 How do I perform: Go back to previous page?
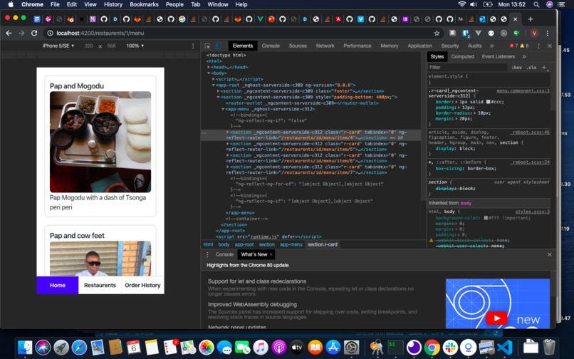pos(9,33)
